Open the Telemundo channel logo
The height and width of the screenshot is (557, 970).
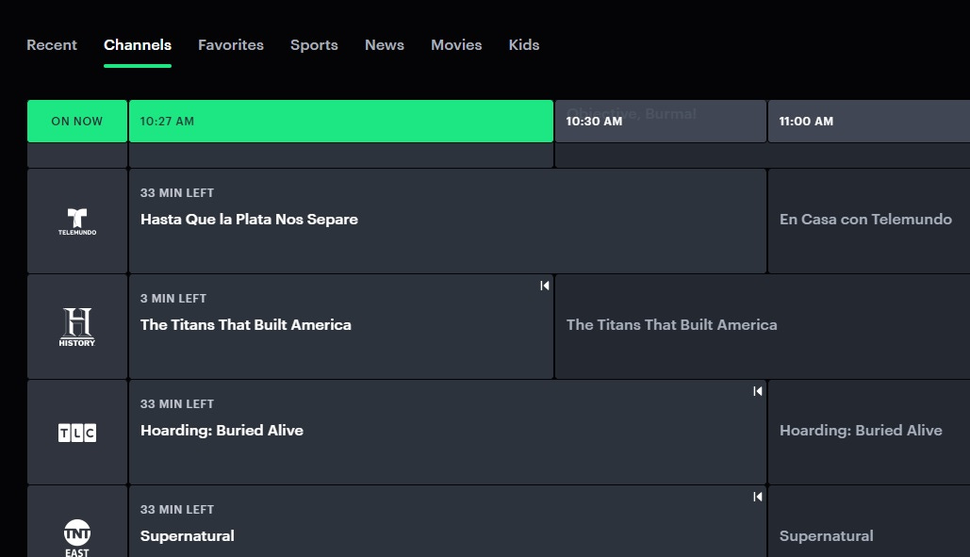[x=77, y=221]
